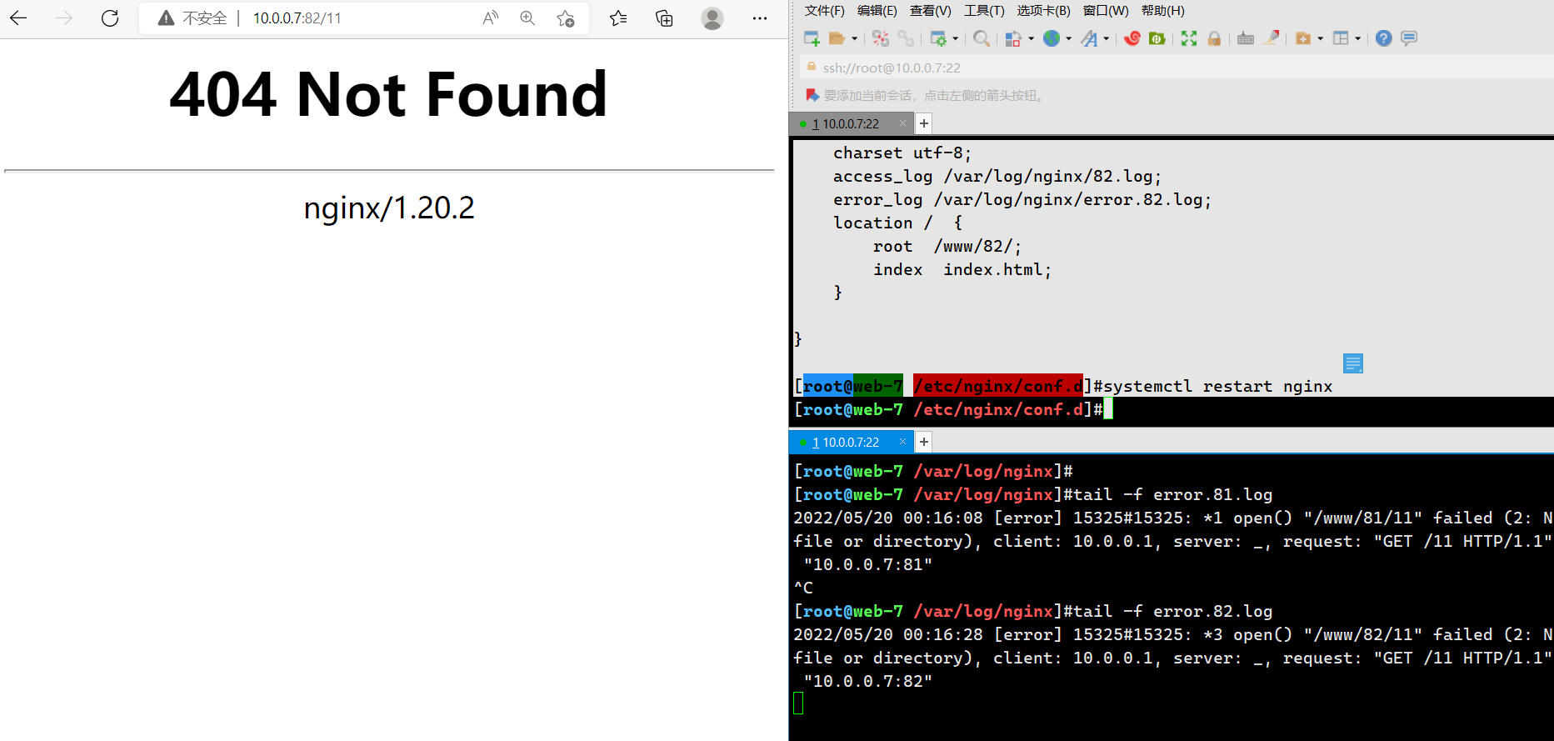Image resolution: width=1554 pixels, height=741 pixels.
Task: Click the Reconnect chain-link icon in Xshell toolbar
Action: pyautogui.click(x=906, y=38)
